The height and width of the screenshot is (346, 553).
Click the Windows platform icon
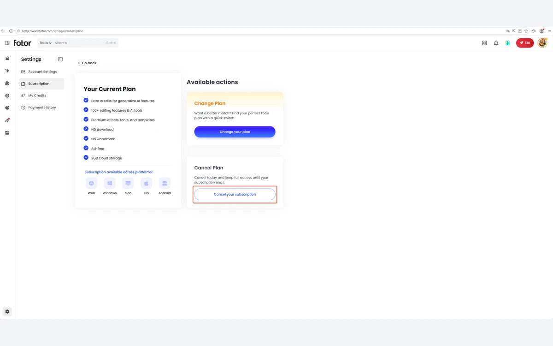pyautogui.click(x=110, y=183)
